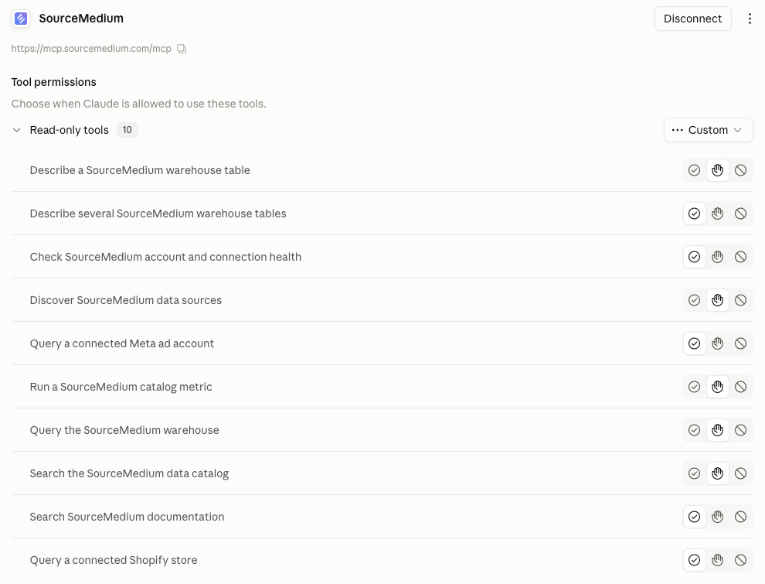This screenshot has height=584, width=765.
Task: Require approval for Describe several warehouse tables
Action: (717, 213)
